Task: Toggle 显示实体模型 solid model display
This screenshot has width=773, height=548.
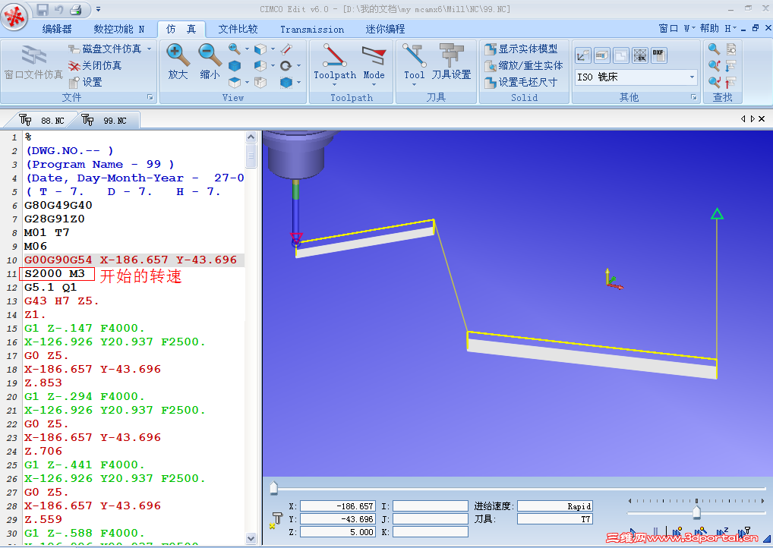Action: [519, 48]
